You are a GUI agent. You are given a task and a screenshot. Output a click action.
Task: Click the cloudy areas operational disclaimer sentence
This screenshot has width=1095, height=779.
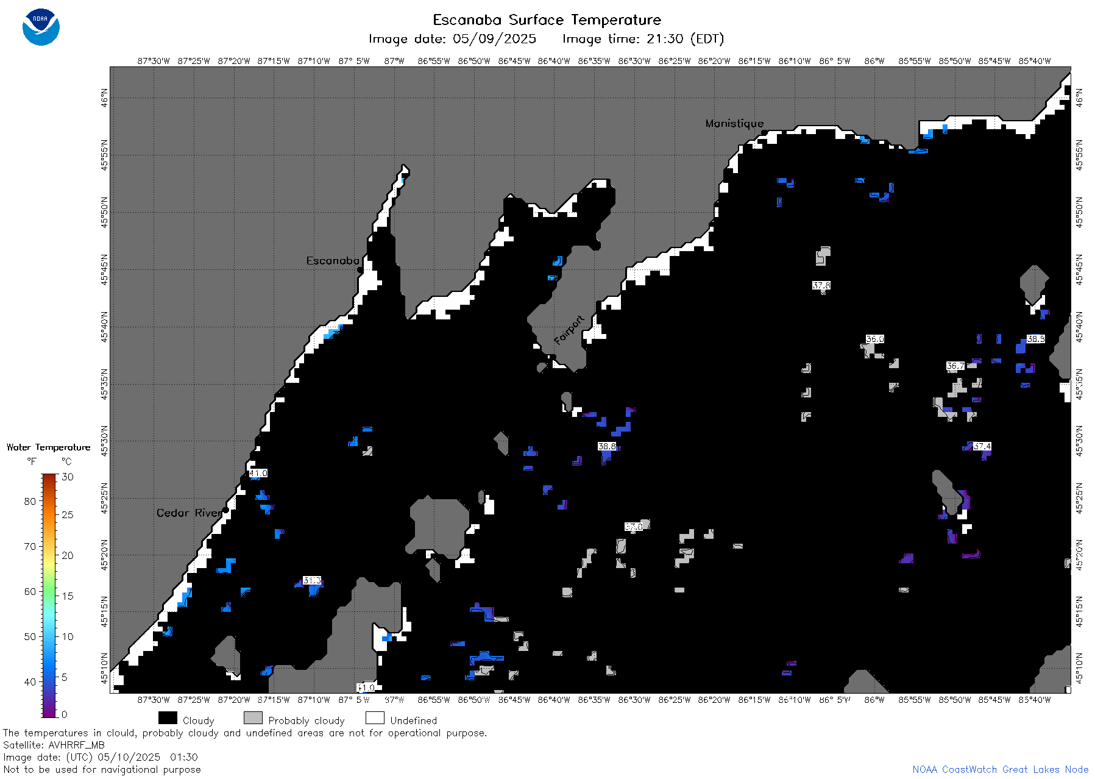[x=245, y=733]
